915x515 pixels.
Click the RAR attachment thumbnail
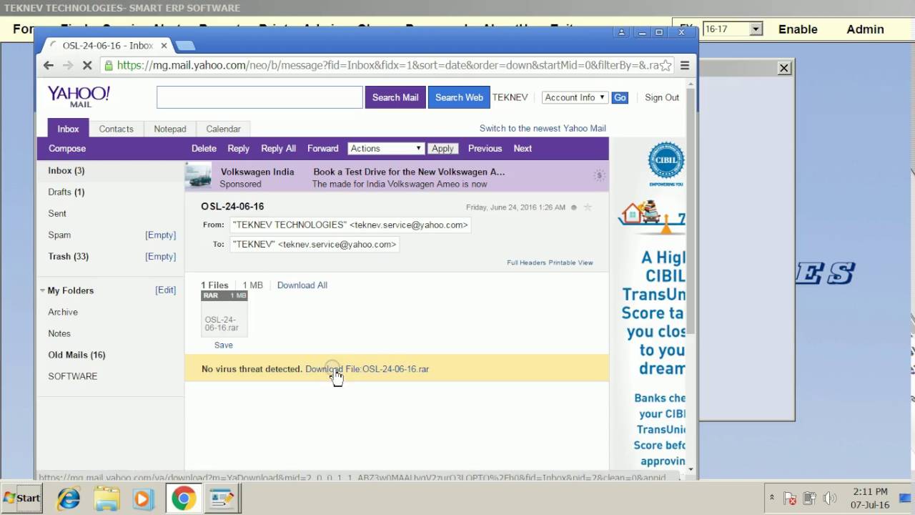[x=224, y=313]
